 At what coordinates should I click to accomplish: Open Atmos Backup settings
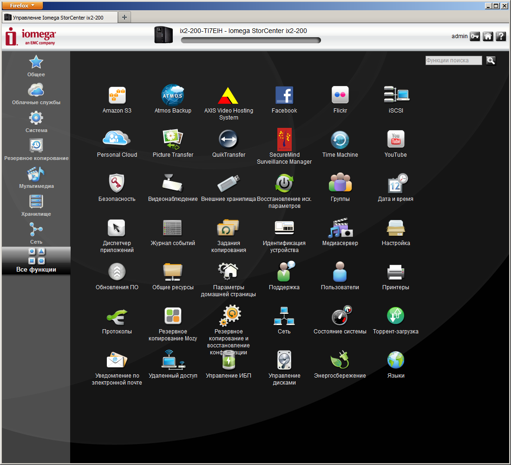[173, 95]
